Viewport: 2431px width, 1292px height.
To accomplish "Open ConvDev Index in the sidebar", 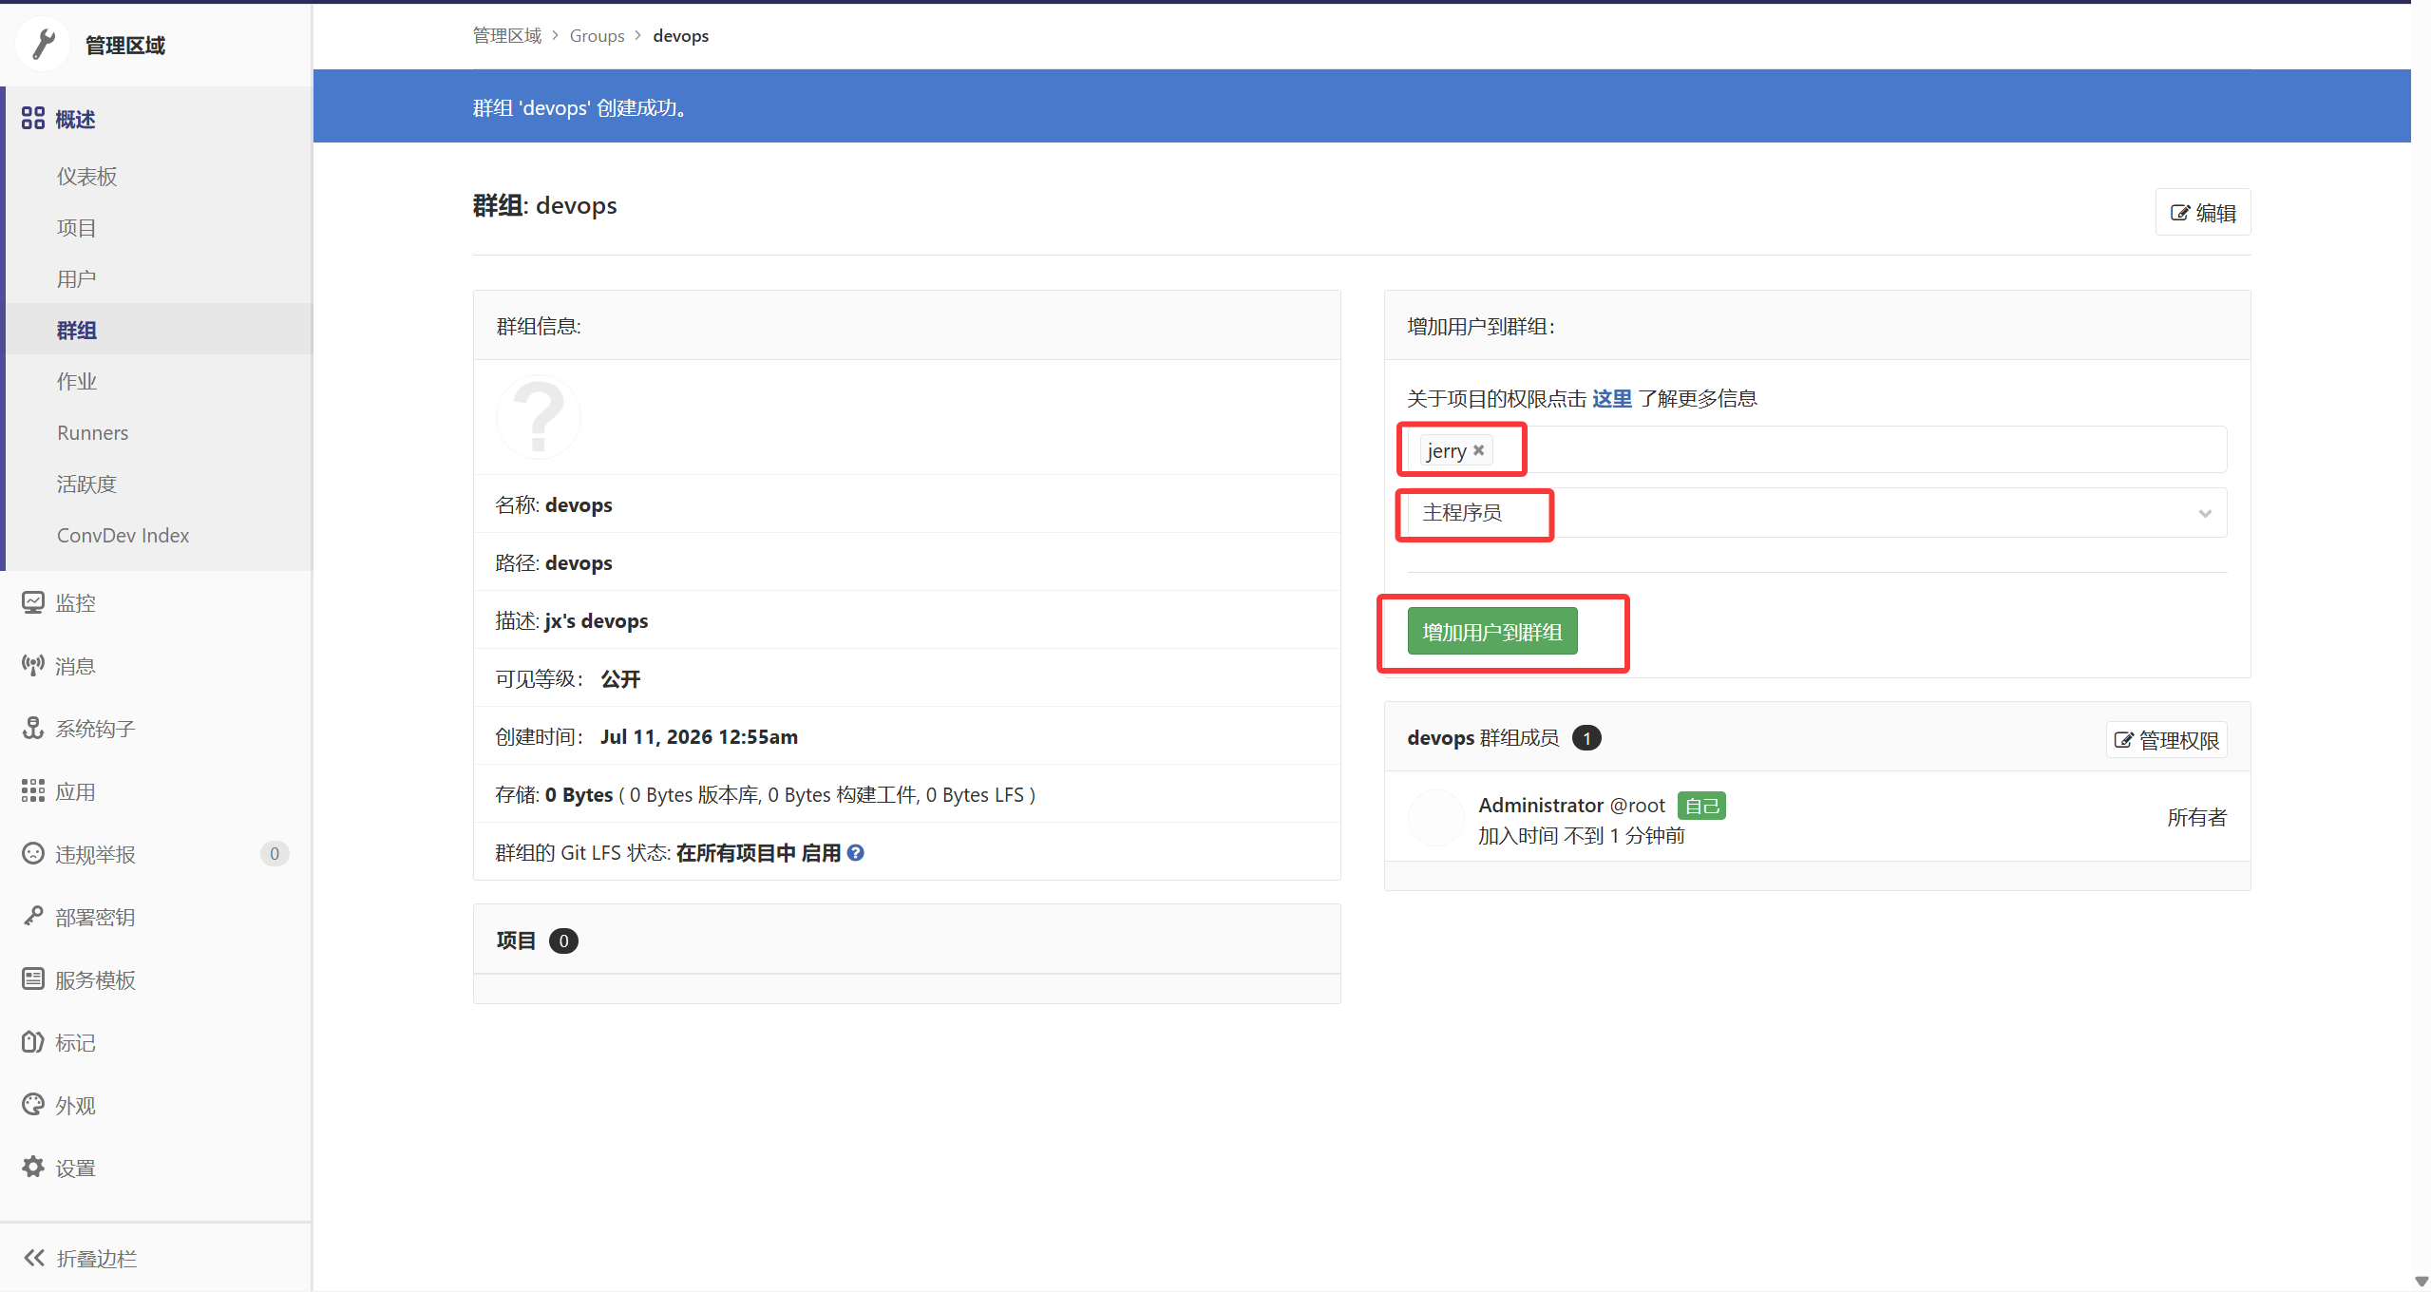I will click(x=123, y=535).
